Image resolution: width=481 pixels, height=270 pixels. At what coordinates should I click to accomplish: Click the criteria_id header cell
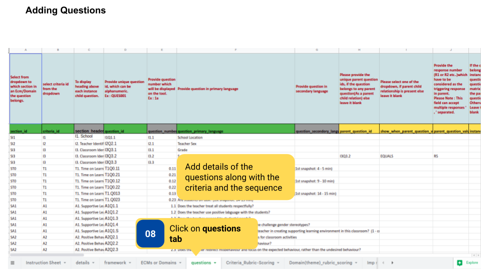58,131
